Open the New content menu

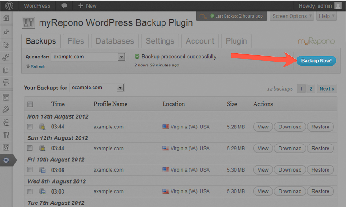pyautogui.click(x=87, y=6)
